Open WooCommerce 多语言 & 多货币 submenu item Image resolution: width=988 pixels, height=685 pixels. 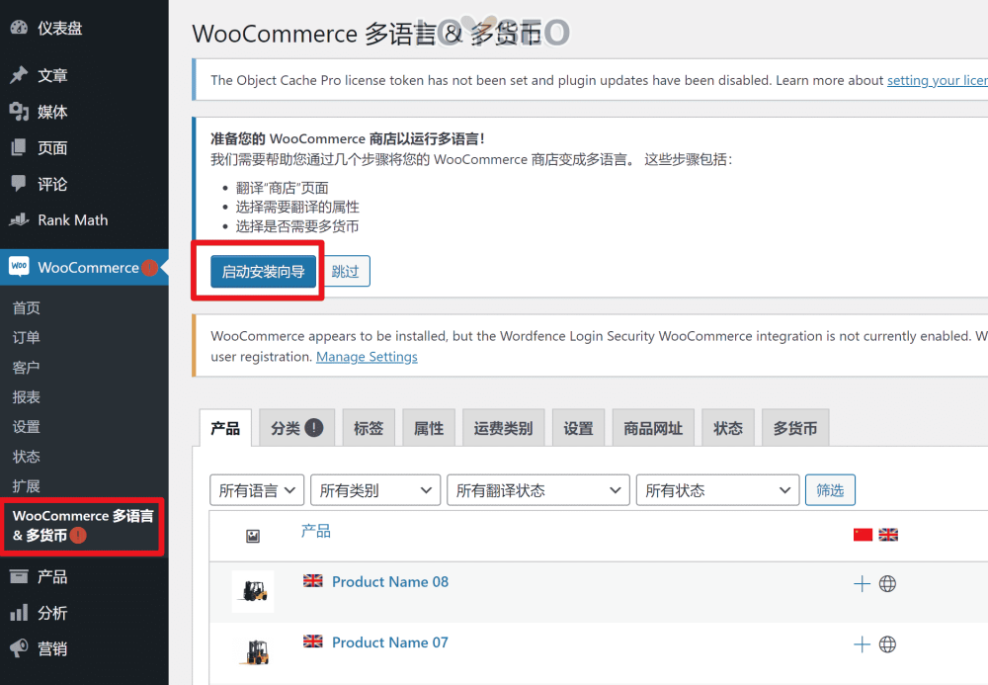[82, 526]
